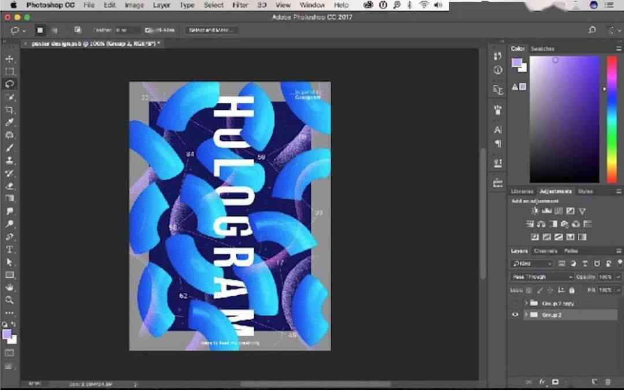Delete layer using the trash icon
Image resolution: width=624 pixels, height=390 pixels.
point(607,382)
